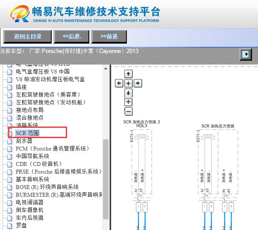Screen dimensions: 258x230
Task: Open BOSE (R) 环绕声音响系统
Action: [47, 187]
